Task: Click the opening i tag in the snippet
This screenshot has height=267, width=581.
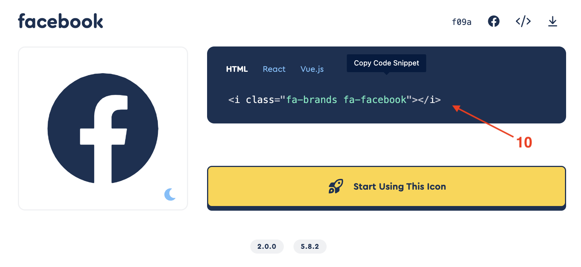Action: pyautogui.click(x=234, y=100)
